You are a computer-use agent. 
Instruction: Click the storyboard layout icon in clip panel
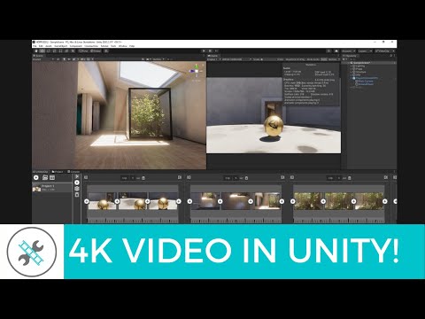(x=52, y=177)
